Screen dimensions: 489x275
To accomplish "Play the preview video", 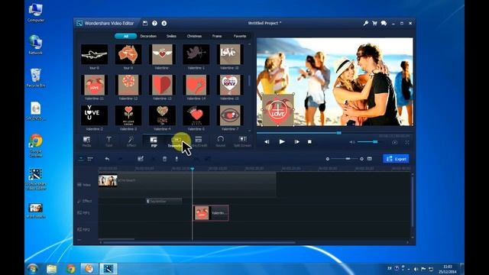I will coord(282,141).
